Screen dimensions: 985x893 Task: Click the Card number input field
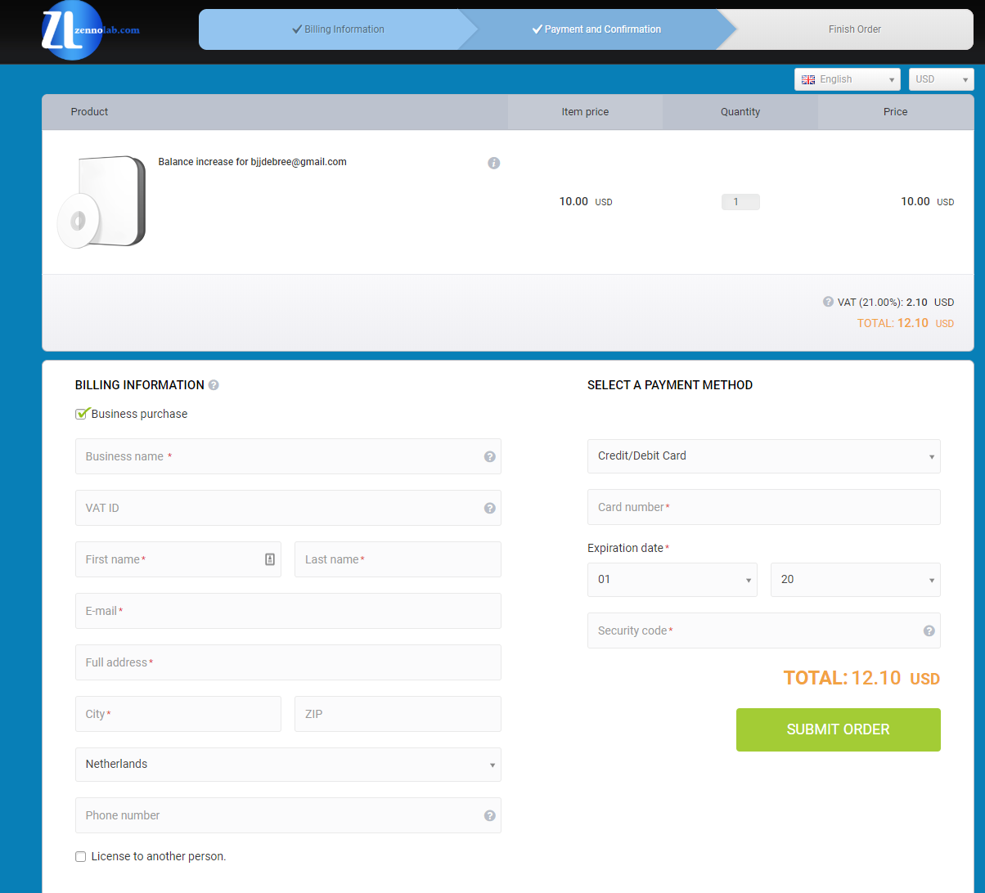(x=763, y=507)
